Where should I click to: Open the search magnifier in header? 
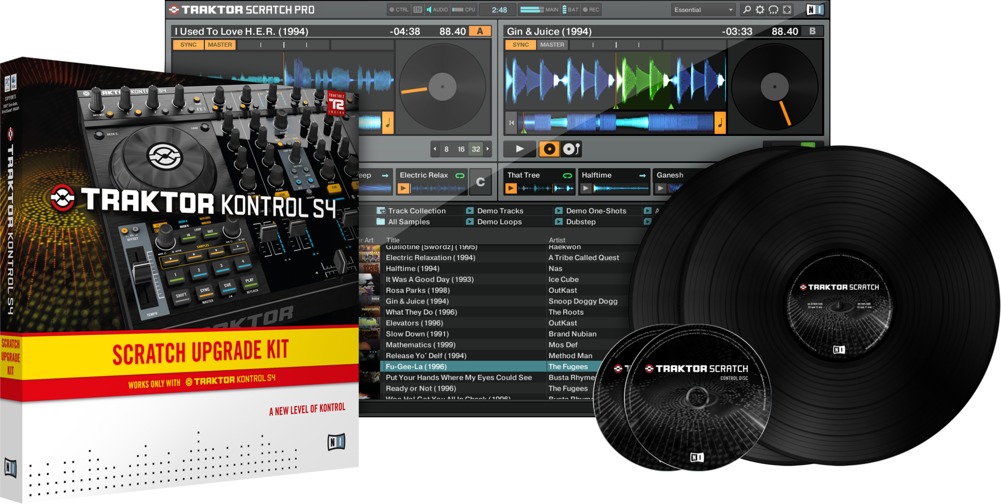[746, 10]
